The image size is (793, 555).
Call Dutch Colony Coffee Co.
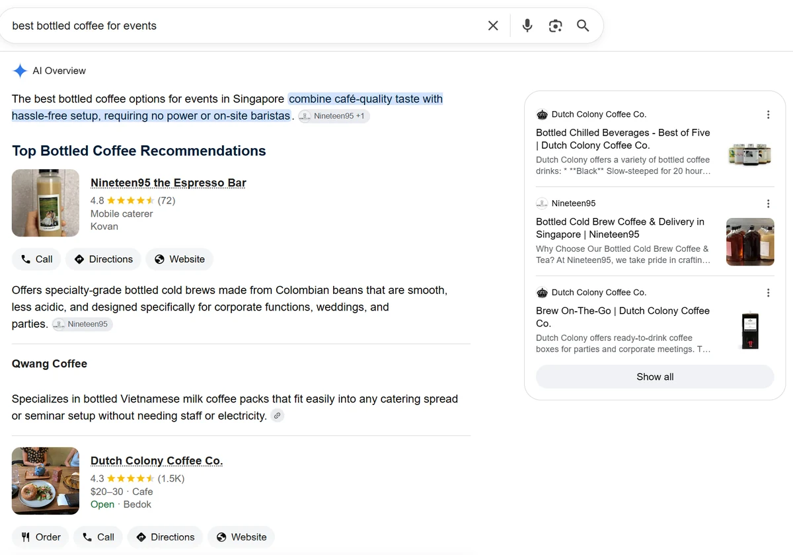[98, 537]
